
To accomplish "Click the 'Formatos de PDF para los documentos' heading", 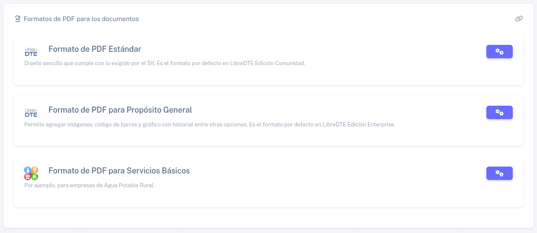I will point(81,19).
